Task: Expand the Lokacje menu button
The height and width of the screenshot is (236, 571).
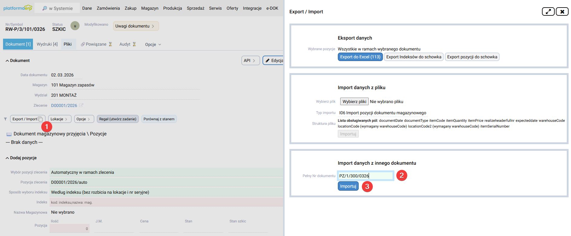Action: pos(60,119)
